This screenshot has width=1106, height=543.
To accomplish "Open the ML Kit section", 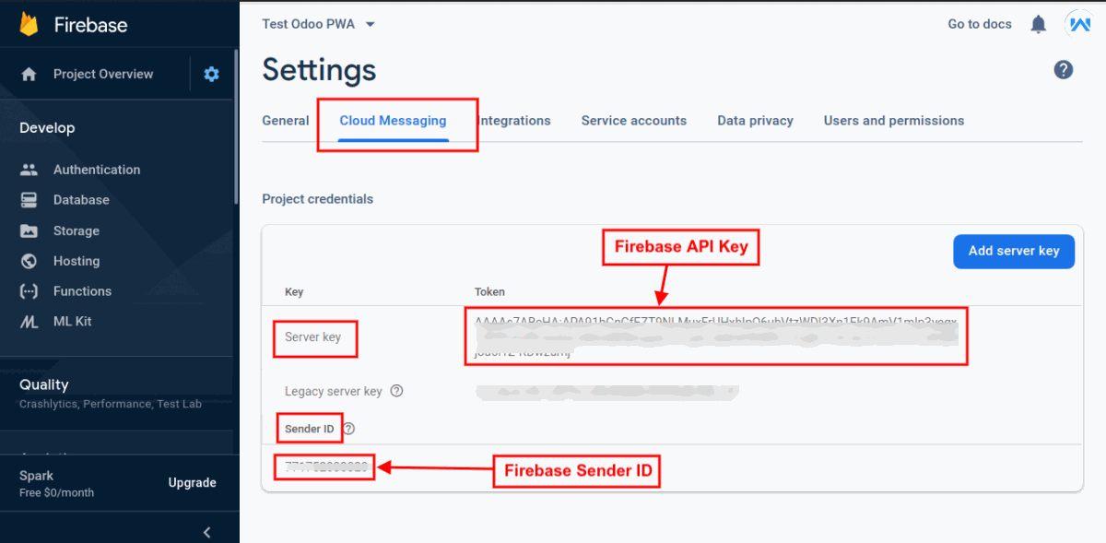I will [72, 322].
